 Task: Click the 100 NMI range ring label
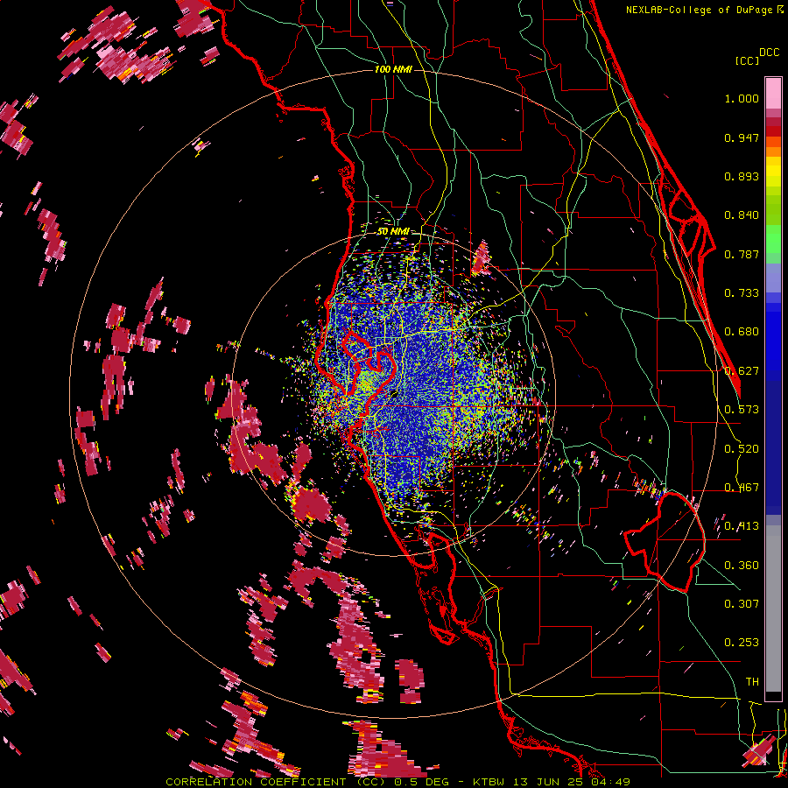pyautogui.click(x=393, y=69)
